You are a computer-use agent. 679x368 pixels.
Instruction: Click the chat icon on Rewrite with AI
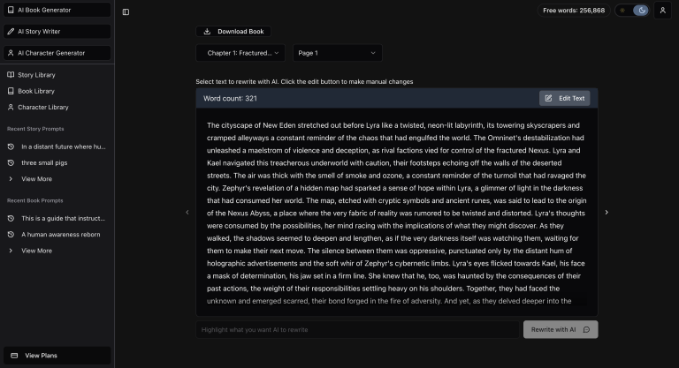(x=585, y=329)
